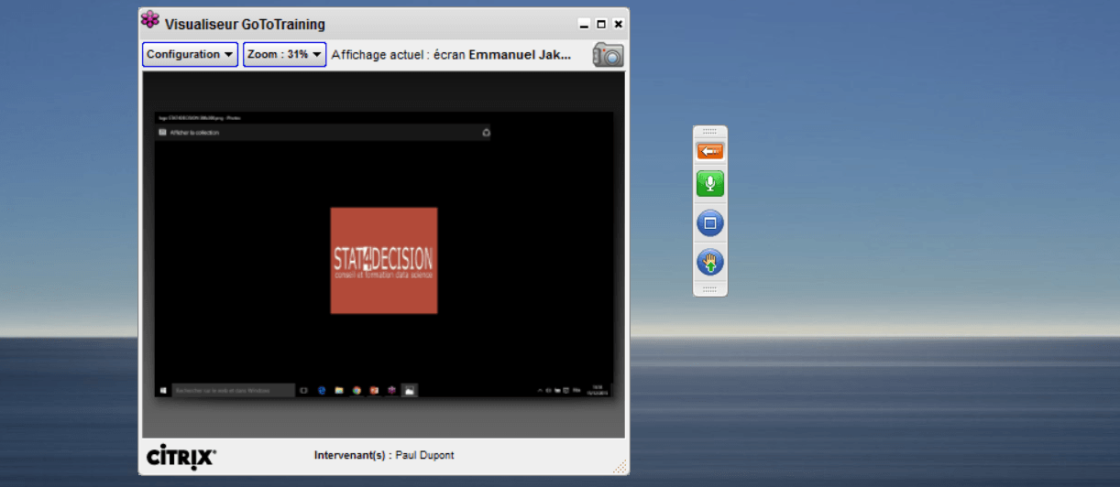Click the orange arrow expand panel button
This screenshot has height=487, width=1120.
click(x=710, y=151)
